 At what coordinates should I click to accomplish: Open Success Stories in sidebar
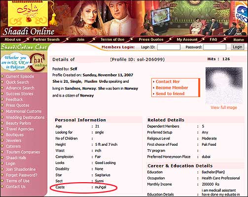20,94
